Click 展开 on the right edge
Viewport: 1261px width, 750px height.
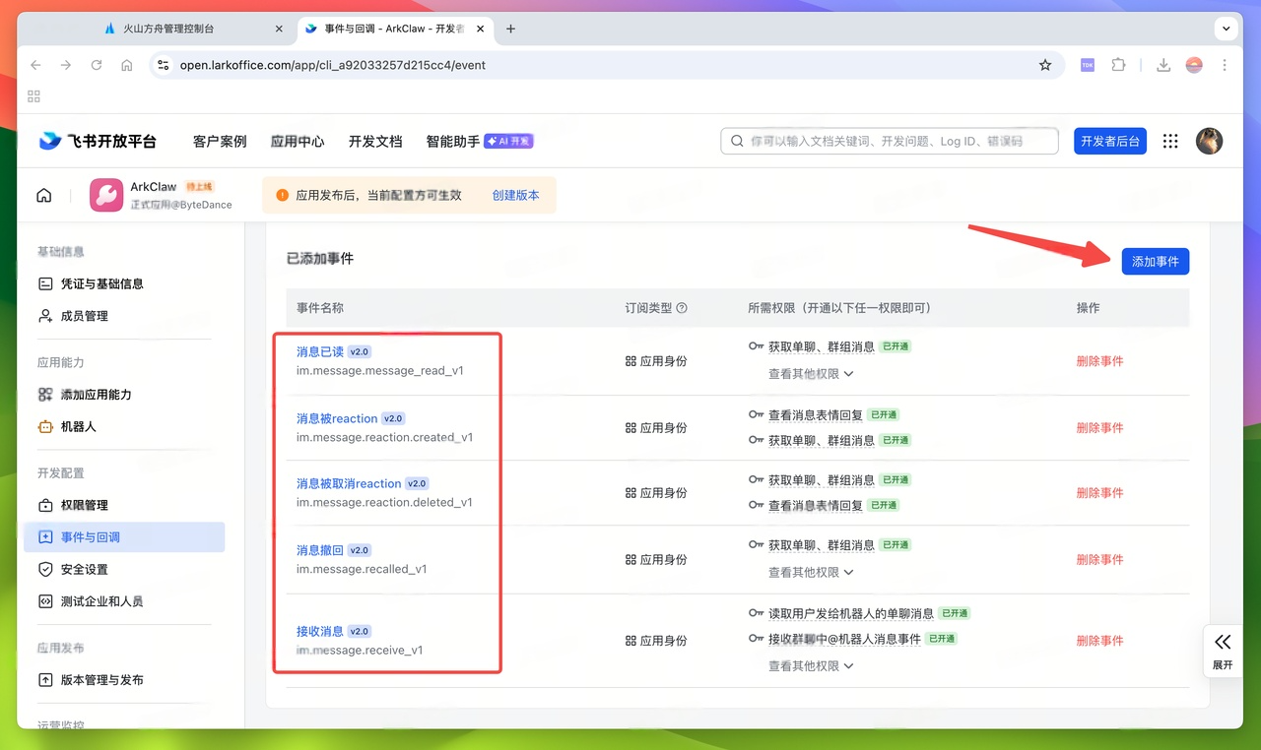click(x=1223, y=652)
